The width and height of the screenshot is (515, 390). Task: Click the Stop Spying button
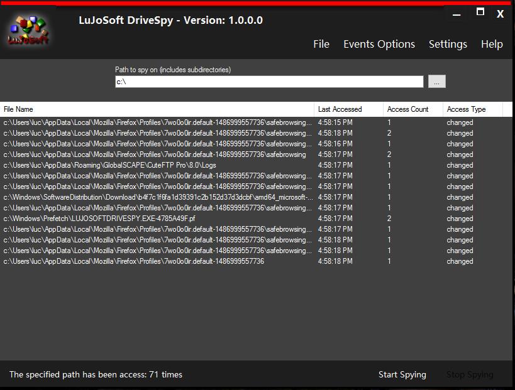click(470, 374)
